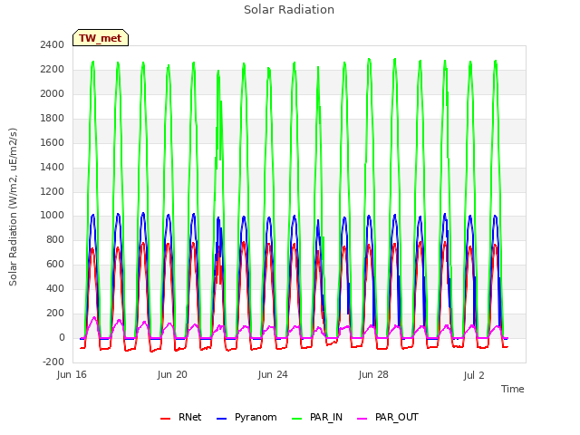Toggle the RNet legend entry

coord(181,417)
